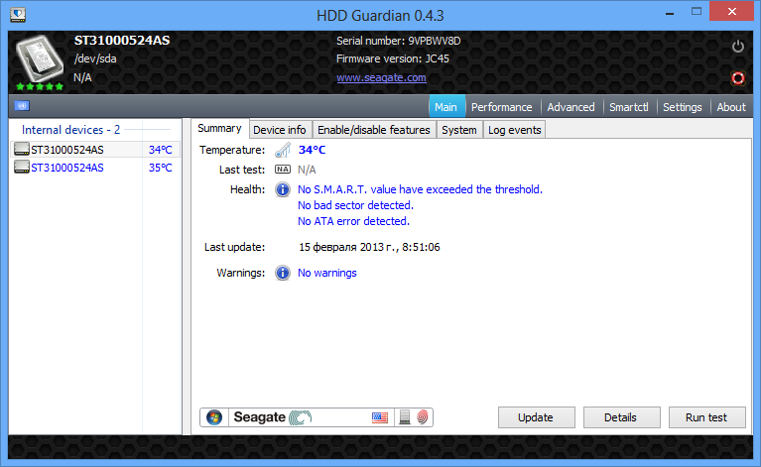Click the Windows logo icon in the bottom bar
Image resolution: width=761 pixels, height=467 pixels.
pos(214,417)
